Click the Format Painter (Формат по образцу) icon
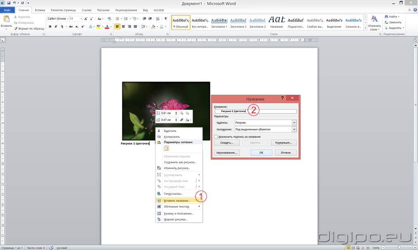418x250 pixels. 15,28
